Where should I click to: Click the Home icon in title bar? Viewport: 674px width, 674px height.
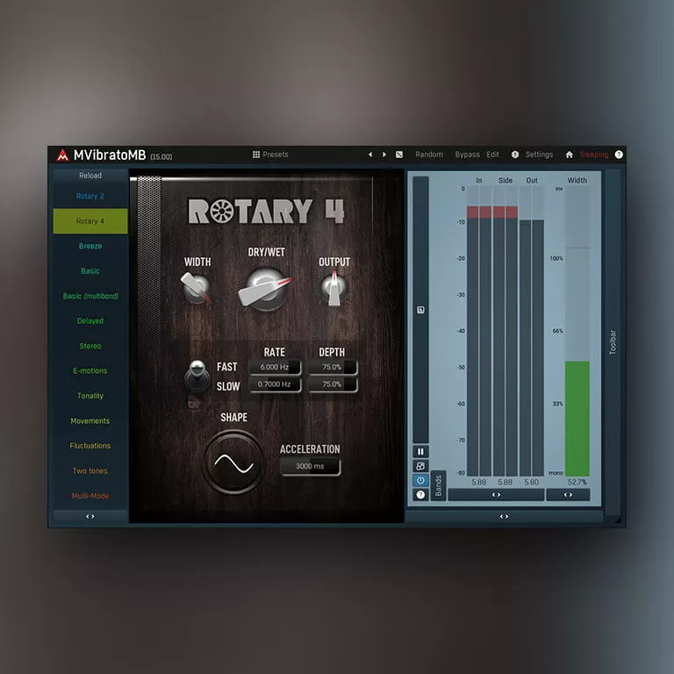[569, 154]
